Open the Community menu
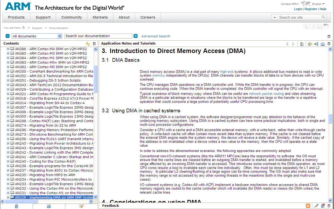This screenshot has height=209, width=334. point(72,17)
